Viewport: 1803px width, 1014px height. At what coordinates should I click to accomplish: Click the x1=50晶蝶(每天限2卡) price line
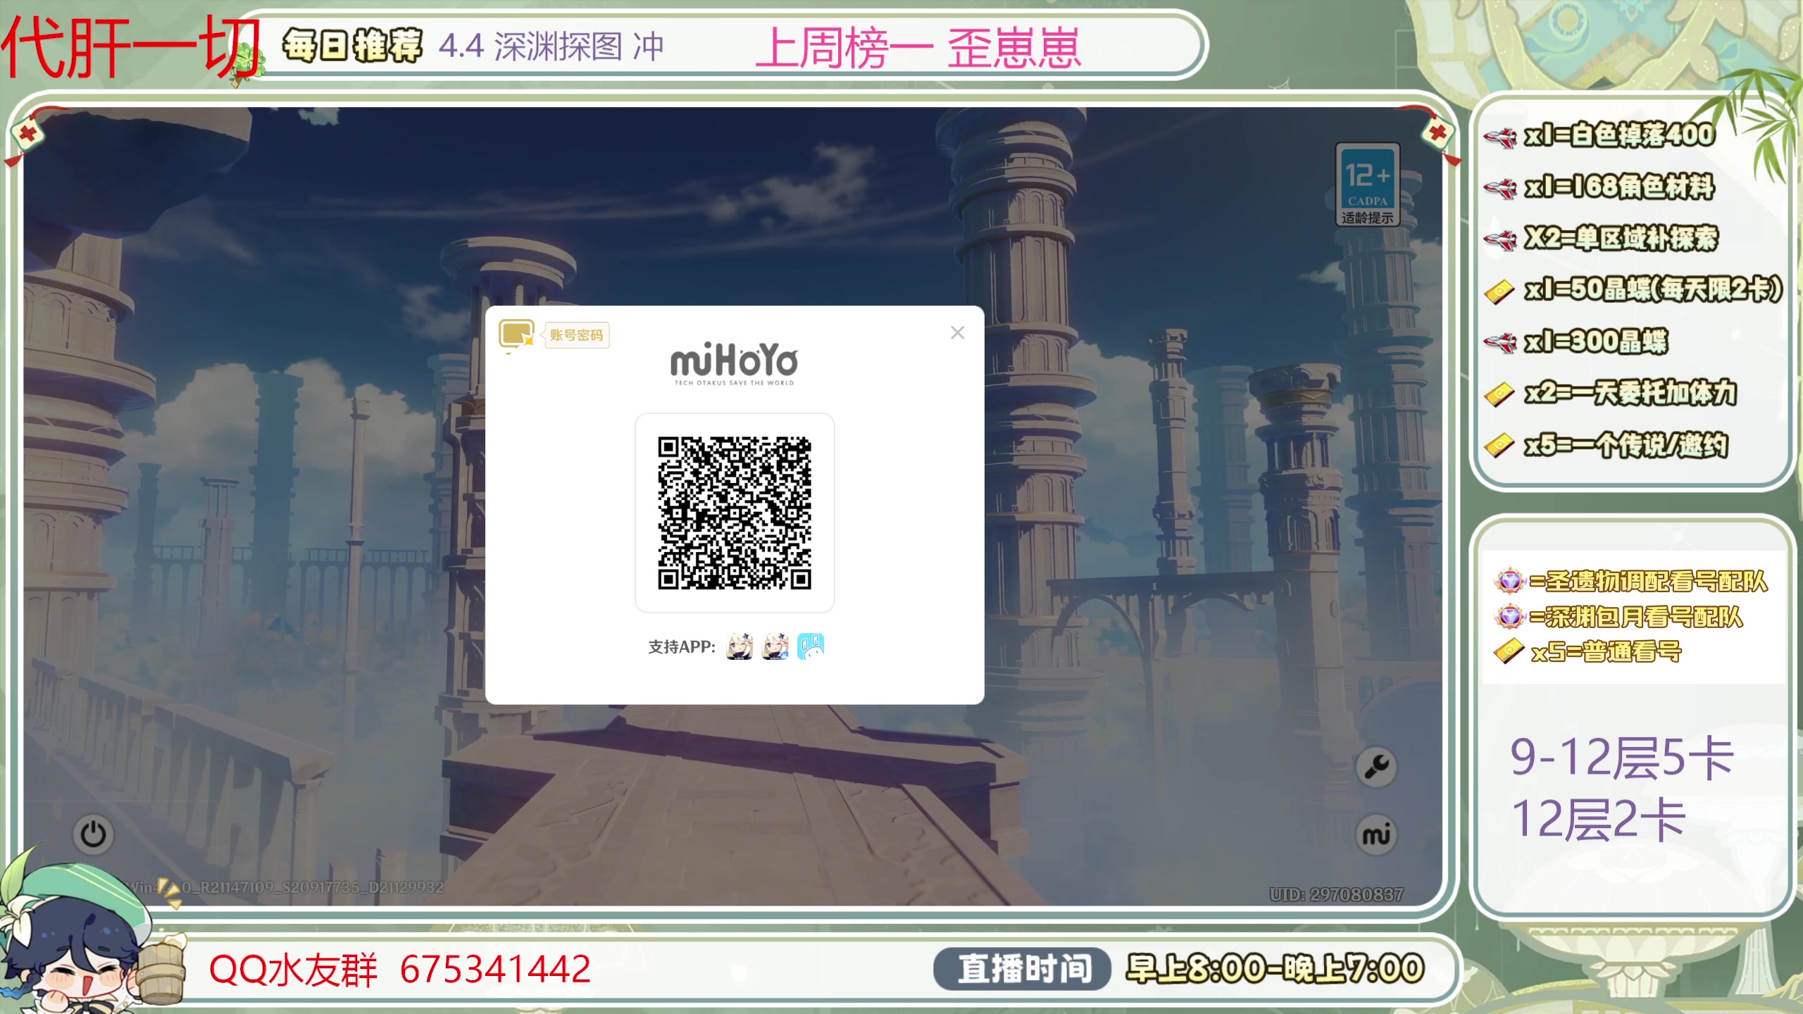coord(1653,289)
